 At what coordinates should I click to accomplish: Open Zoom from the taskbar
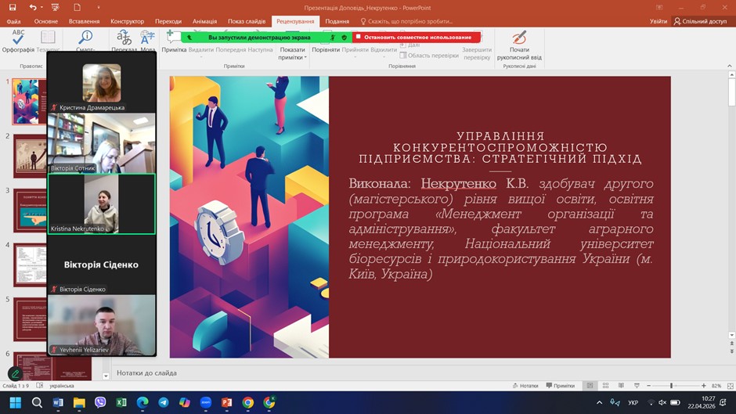[x=206, y=402]
